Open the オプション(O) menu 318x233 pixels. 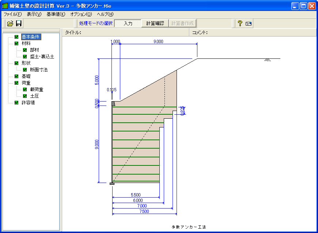pyautogui.click(x=81, y=14)
